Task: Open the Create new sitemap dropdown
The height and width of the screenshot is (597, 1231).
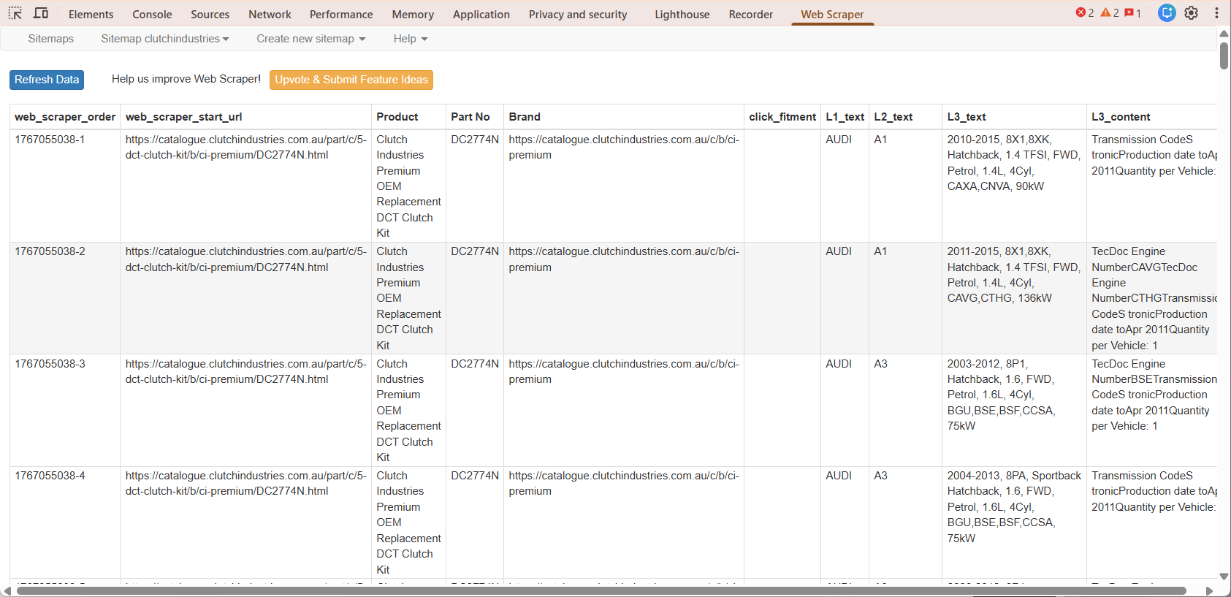Action: click(310, 39)
